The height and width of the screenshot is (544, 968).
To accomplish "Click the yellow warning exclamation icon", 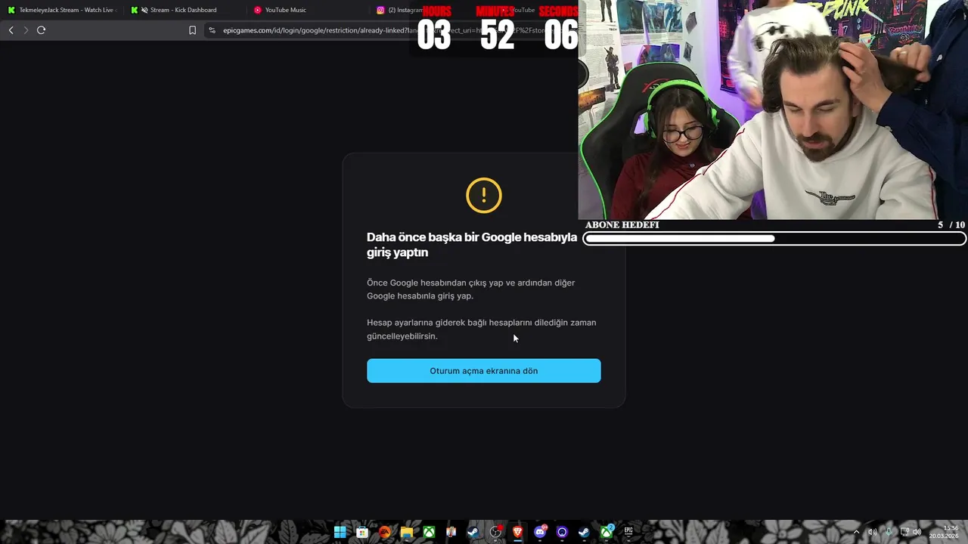I will tap(484, 196).
